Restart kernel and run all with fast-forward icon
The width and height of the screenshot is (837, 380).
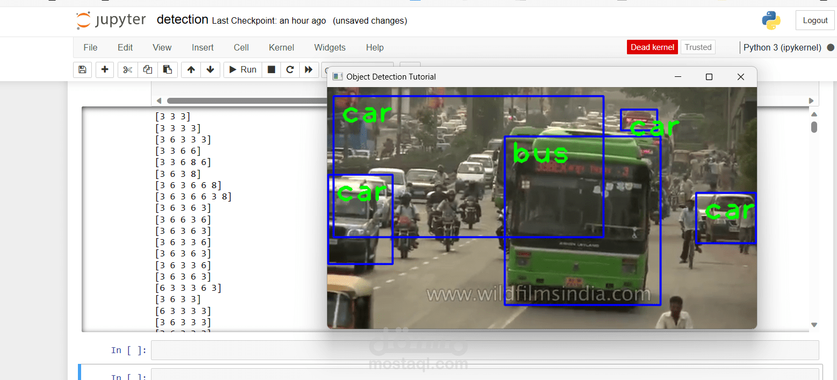(x=308, y=70)
